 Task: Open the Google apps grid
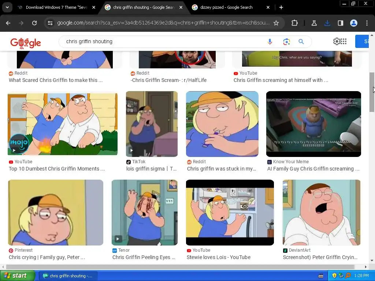coord(343,41)
